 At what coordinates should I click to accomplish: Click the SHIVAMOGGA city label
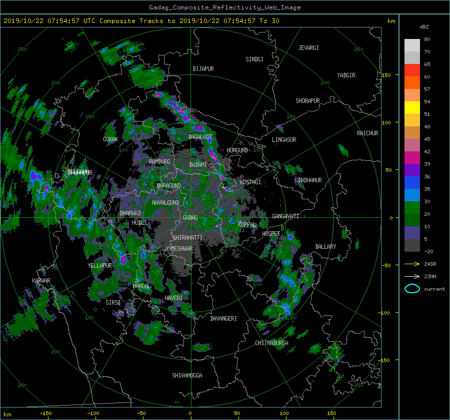click(x=187, y=375)
